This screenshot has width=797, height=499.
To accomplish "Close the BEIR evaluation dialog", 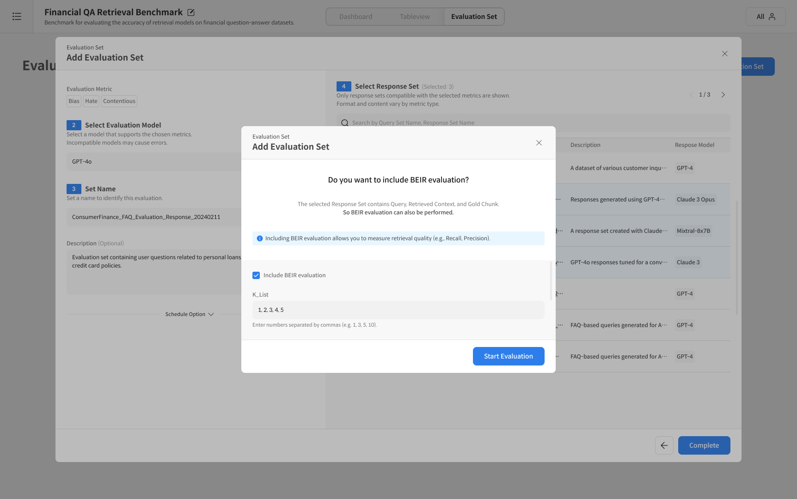I will click(539, 143).
